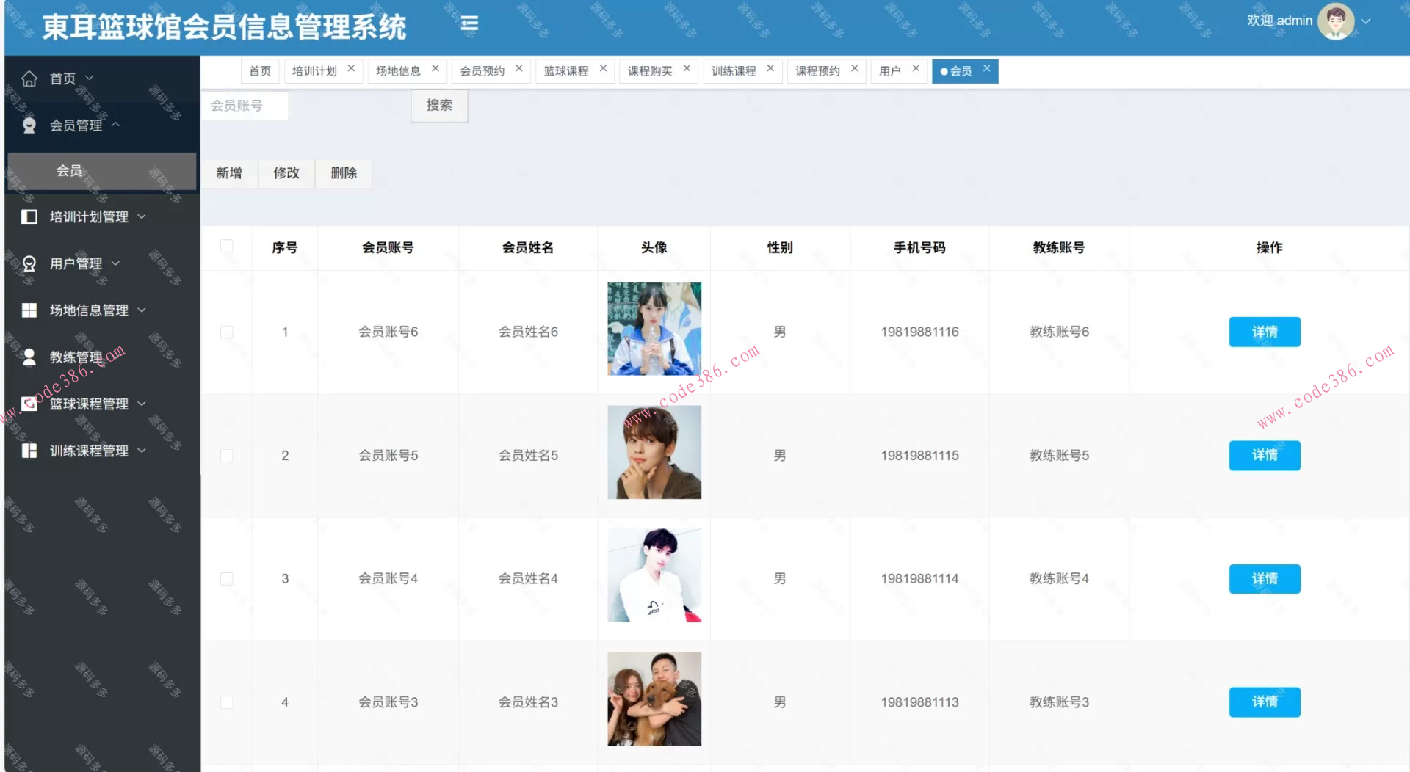
Task: Click the 篮球课程管理 sidebar icon
Action: tap(29, 404)
